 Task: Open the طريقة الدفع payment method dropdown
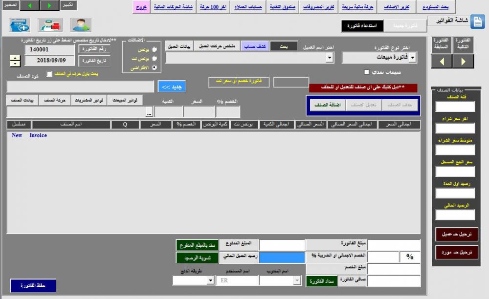coord(210,280)
